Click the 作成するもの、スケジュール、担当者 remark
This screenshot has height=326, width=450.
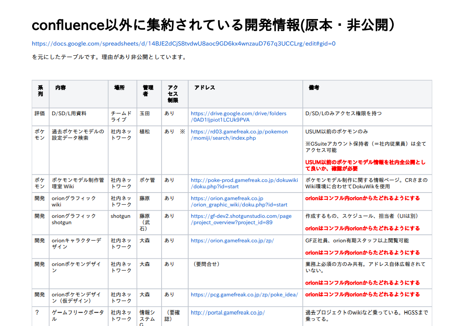tap(362, 216)
